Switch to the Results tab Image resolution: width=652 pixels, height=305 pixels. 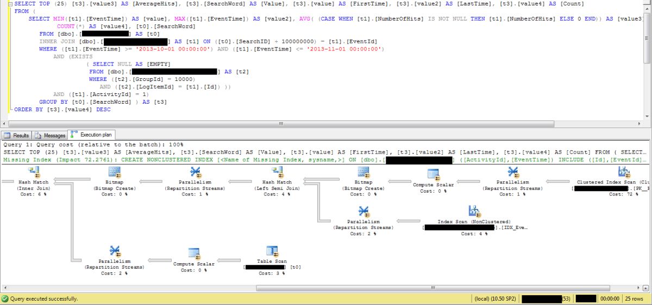pyautogui.click(x=17, y=135)
